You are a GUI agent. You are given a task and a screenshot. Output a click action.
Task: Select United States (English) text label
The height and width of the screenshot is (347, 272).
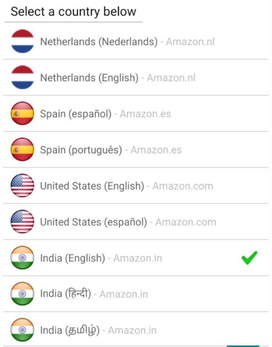point(92,186)
